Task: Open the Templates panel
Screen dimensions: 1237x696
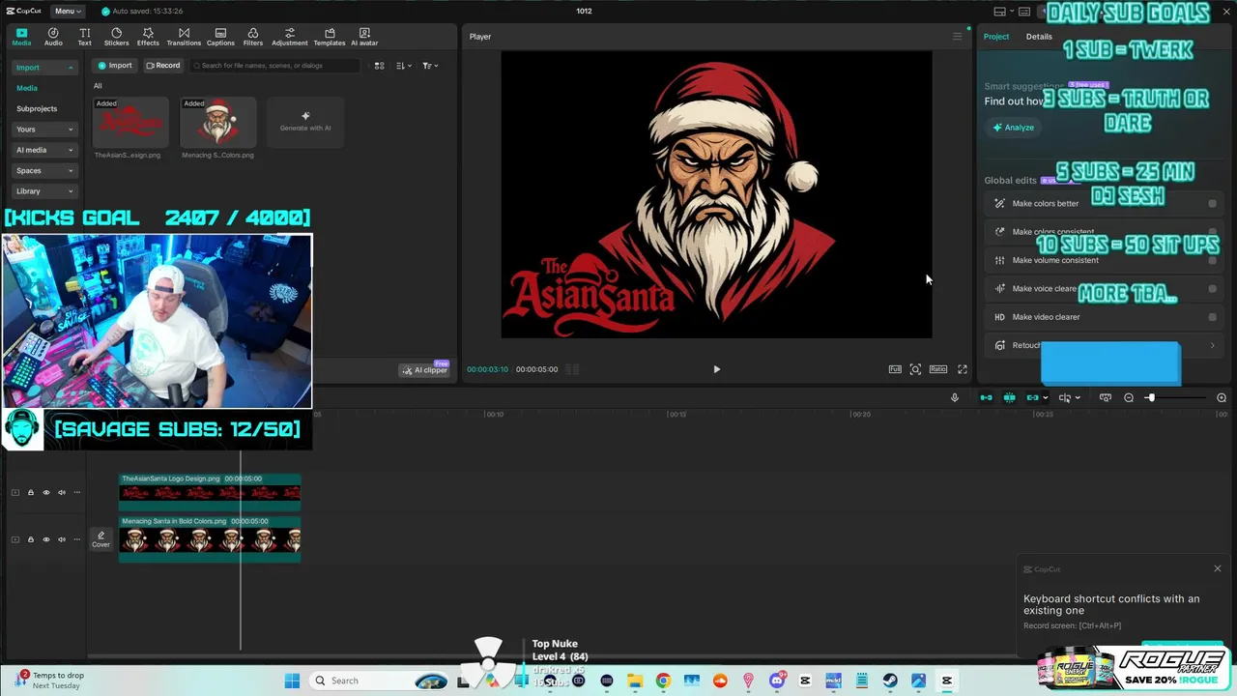Action: point(330,37)
